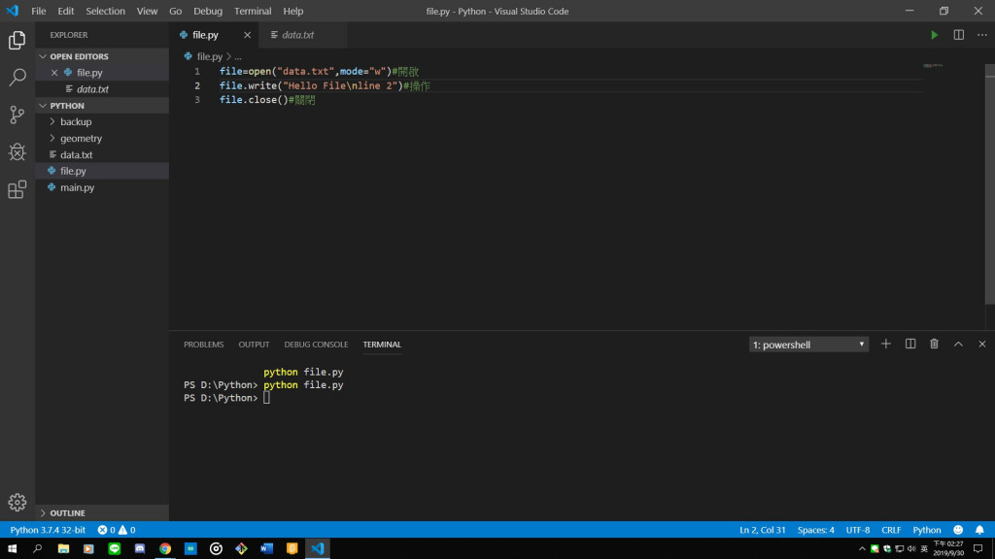Change language mode Python in status bar

click(x=926, y=530)
